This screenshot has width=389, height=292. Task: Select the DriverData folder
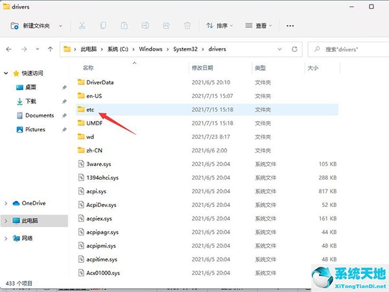pos(207,82)
